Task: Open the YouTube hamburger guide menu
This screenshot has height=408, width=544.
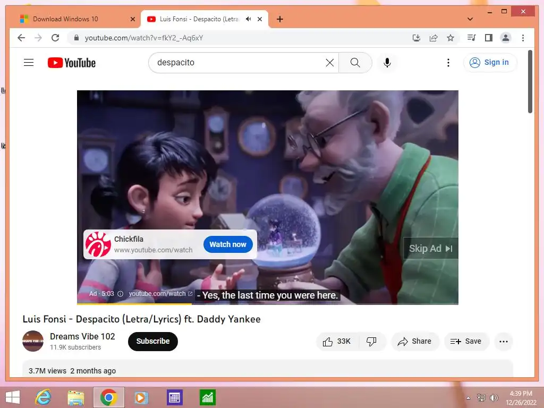Action: [29, 63]
